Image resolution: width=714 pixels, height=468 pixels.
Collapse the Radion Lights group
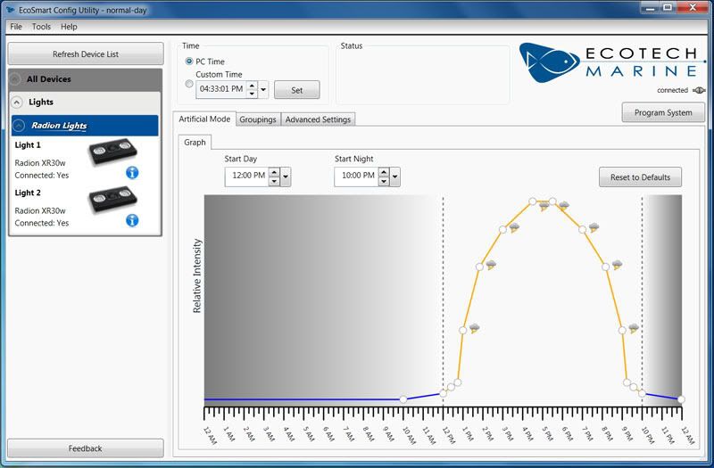(x=17, y=126)
